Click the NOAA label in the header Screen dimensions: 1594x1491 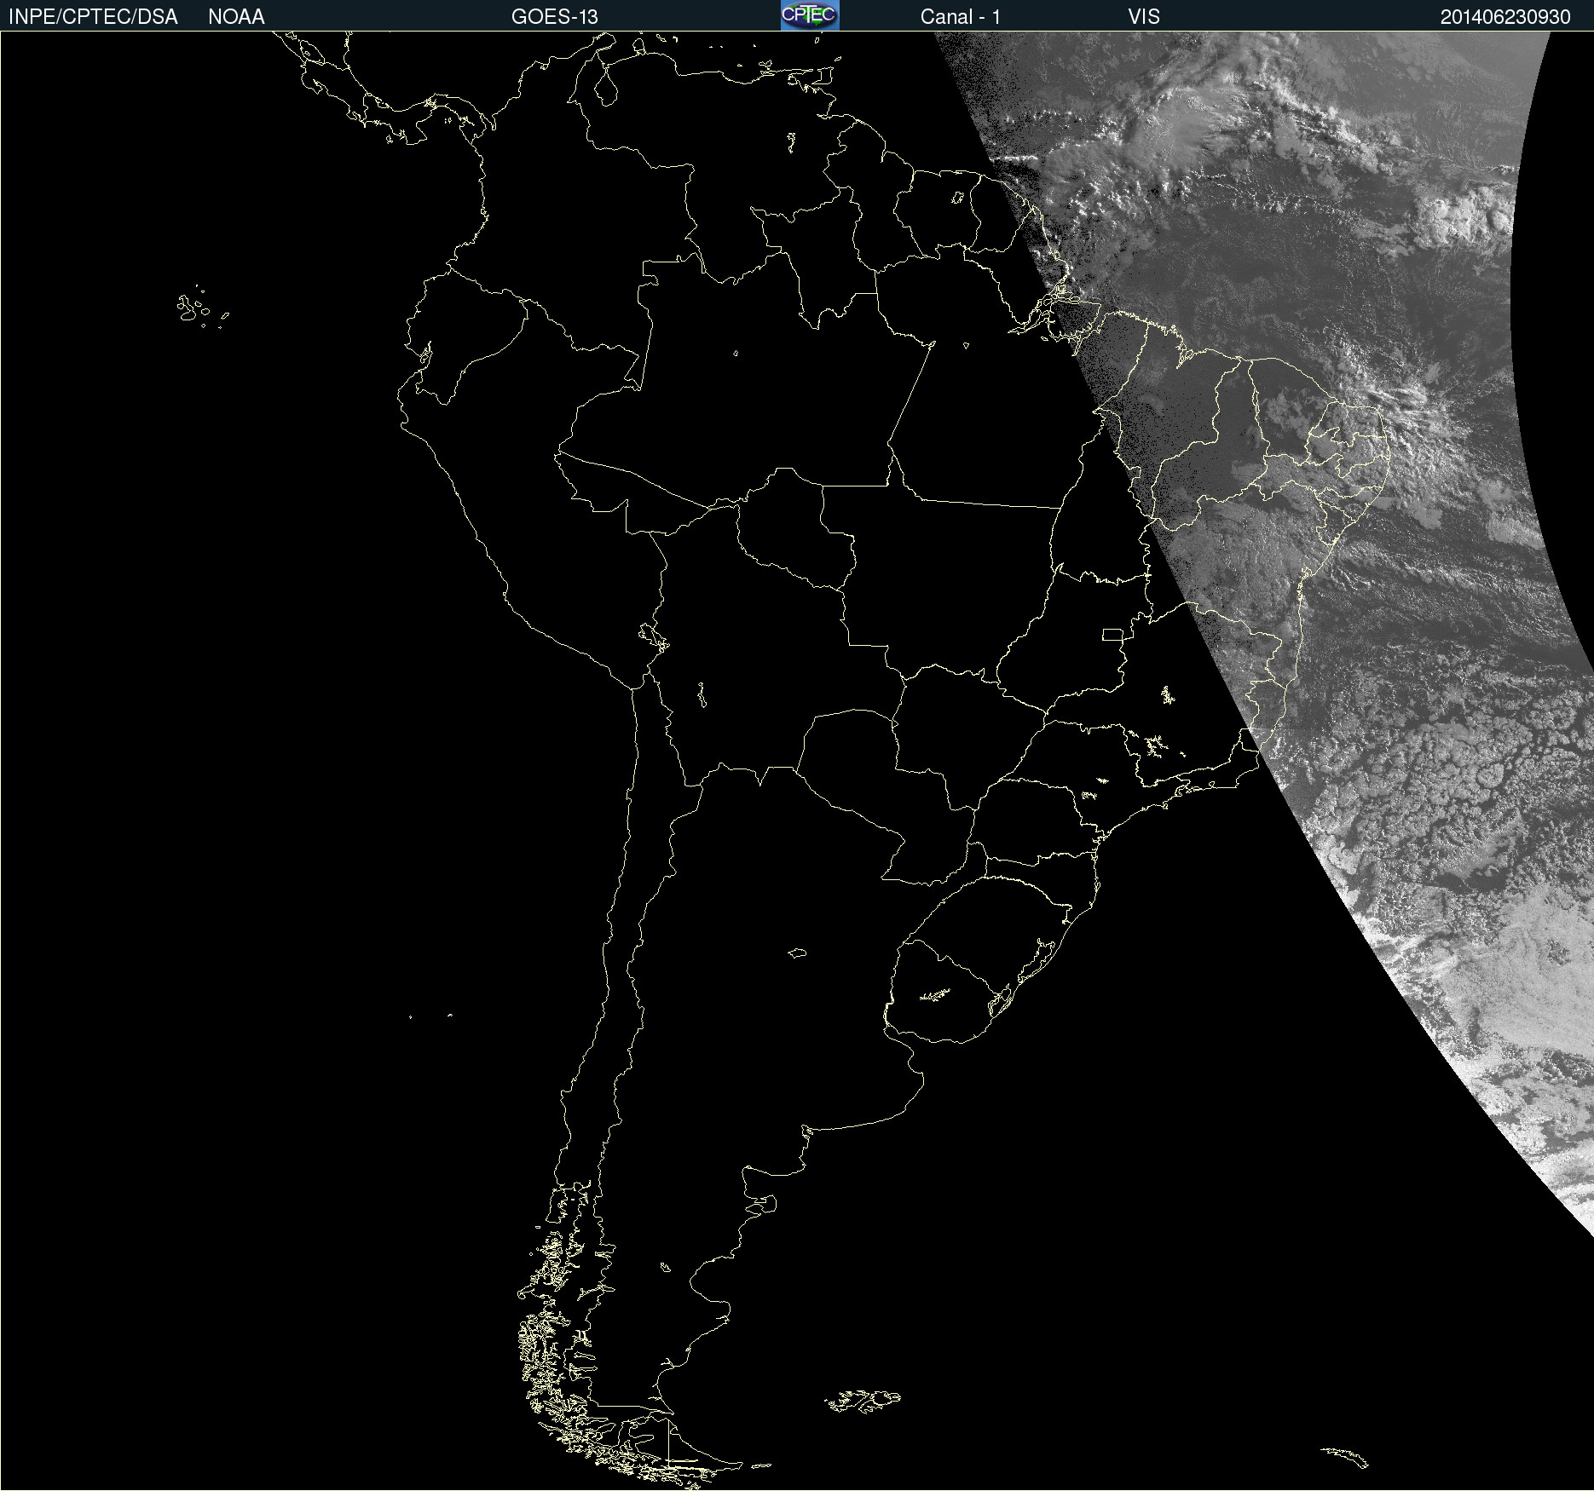pyautogui.click(x=236, y=17)
